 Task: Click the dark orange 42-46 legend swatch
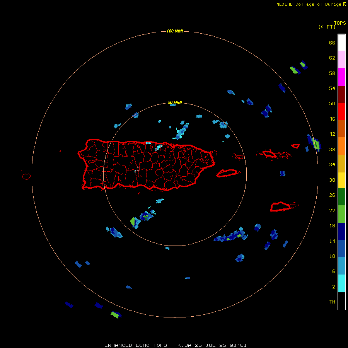[x=341, y=128]
